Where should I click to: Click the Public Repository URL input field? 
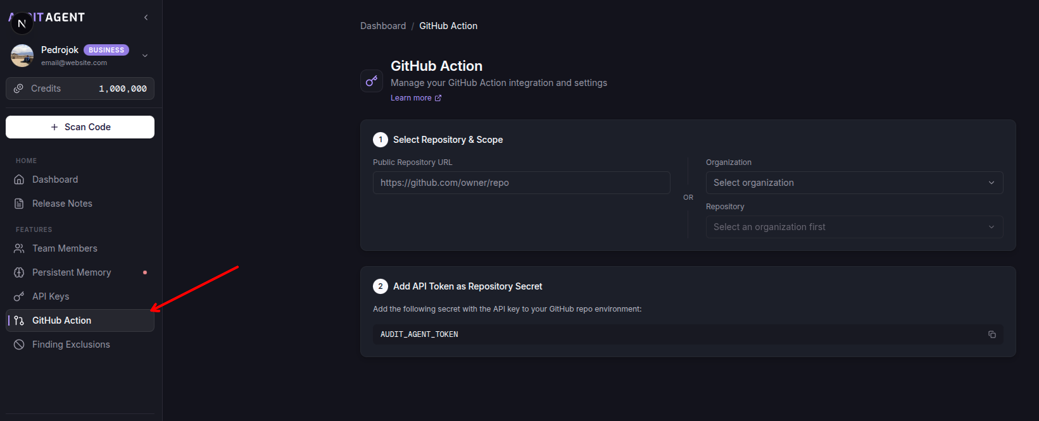(522, 183)
